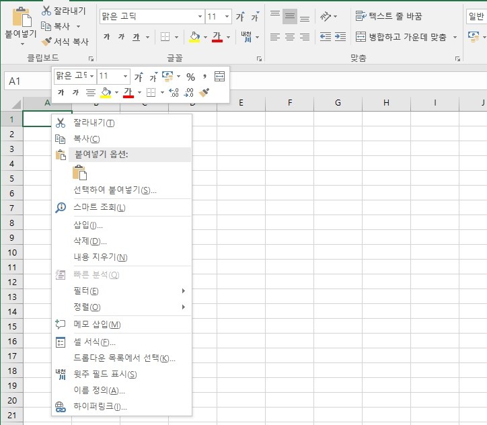This screenshot has width=487, height=425.
Task: Align text left in ribbon
Action: pyautogui.click(x=274, y=37)
